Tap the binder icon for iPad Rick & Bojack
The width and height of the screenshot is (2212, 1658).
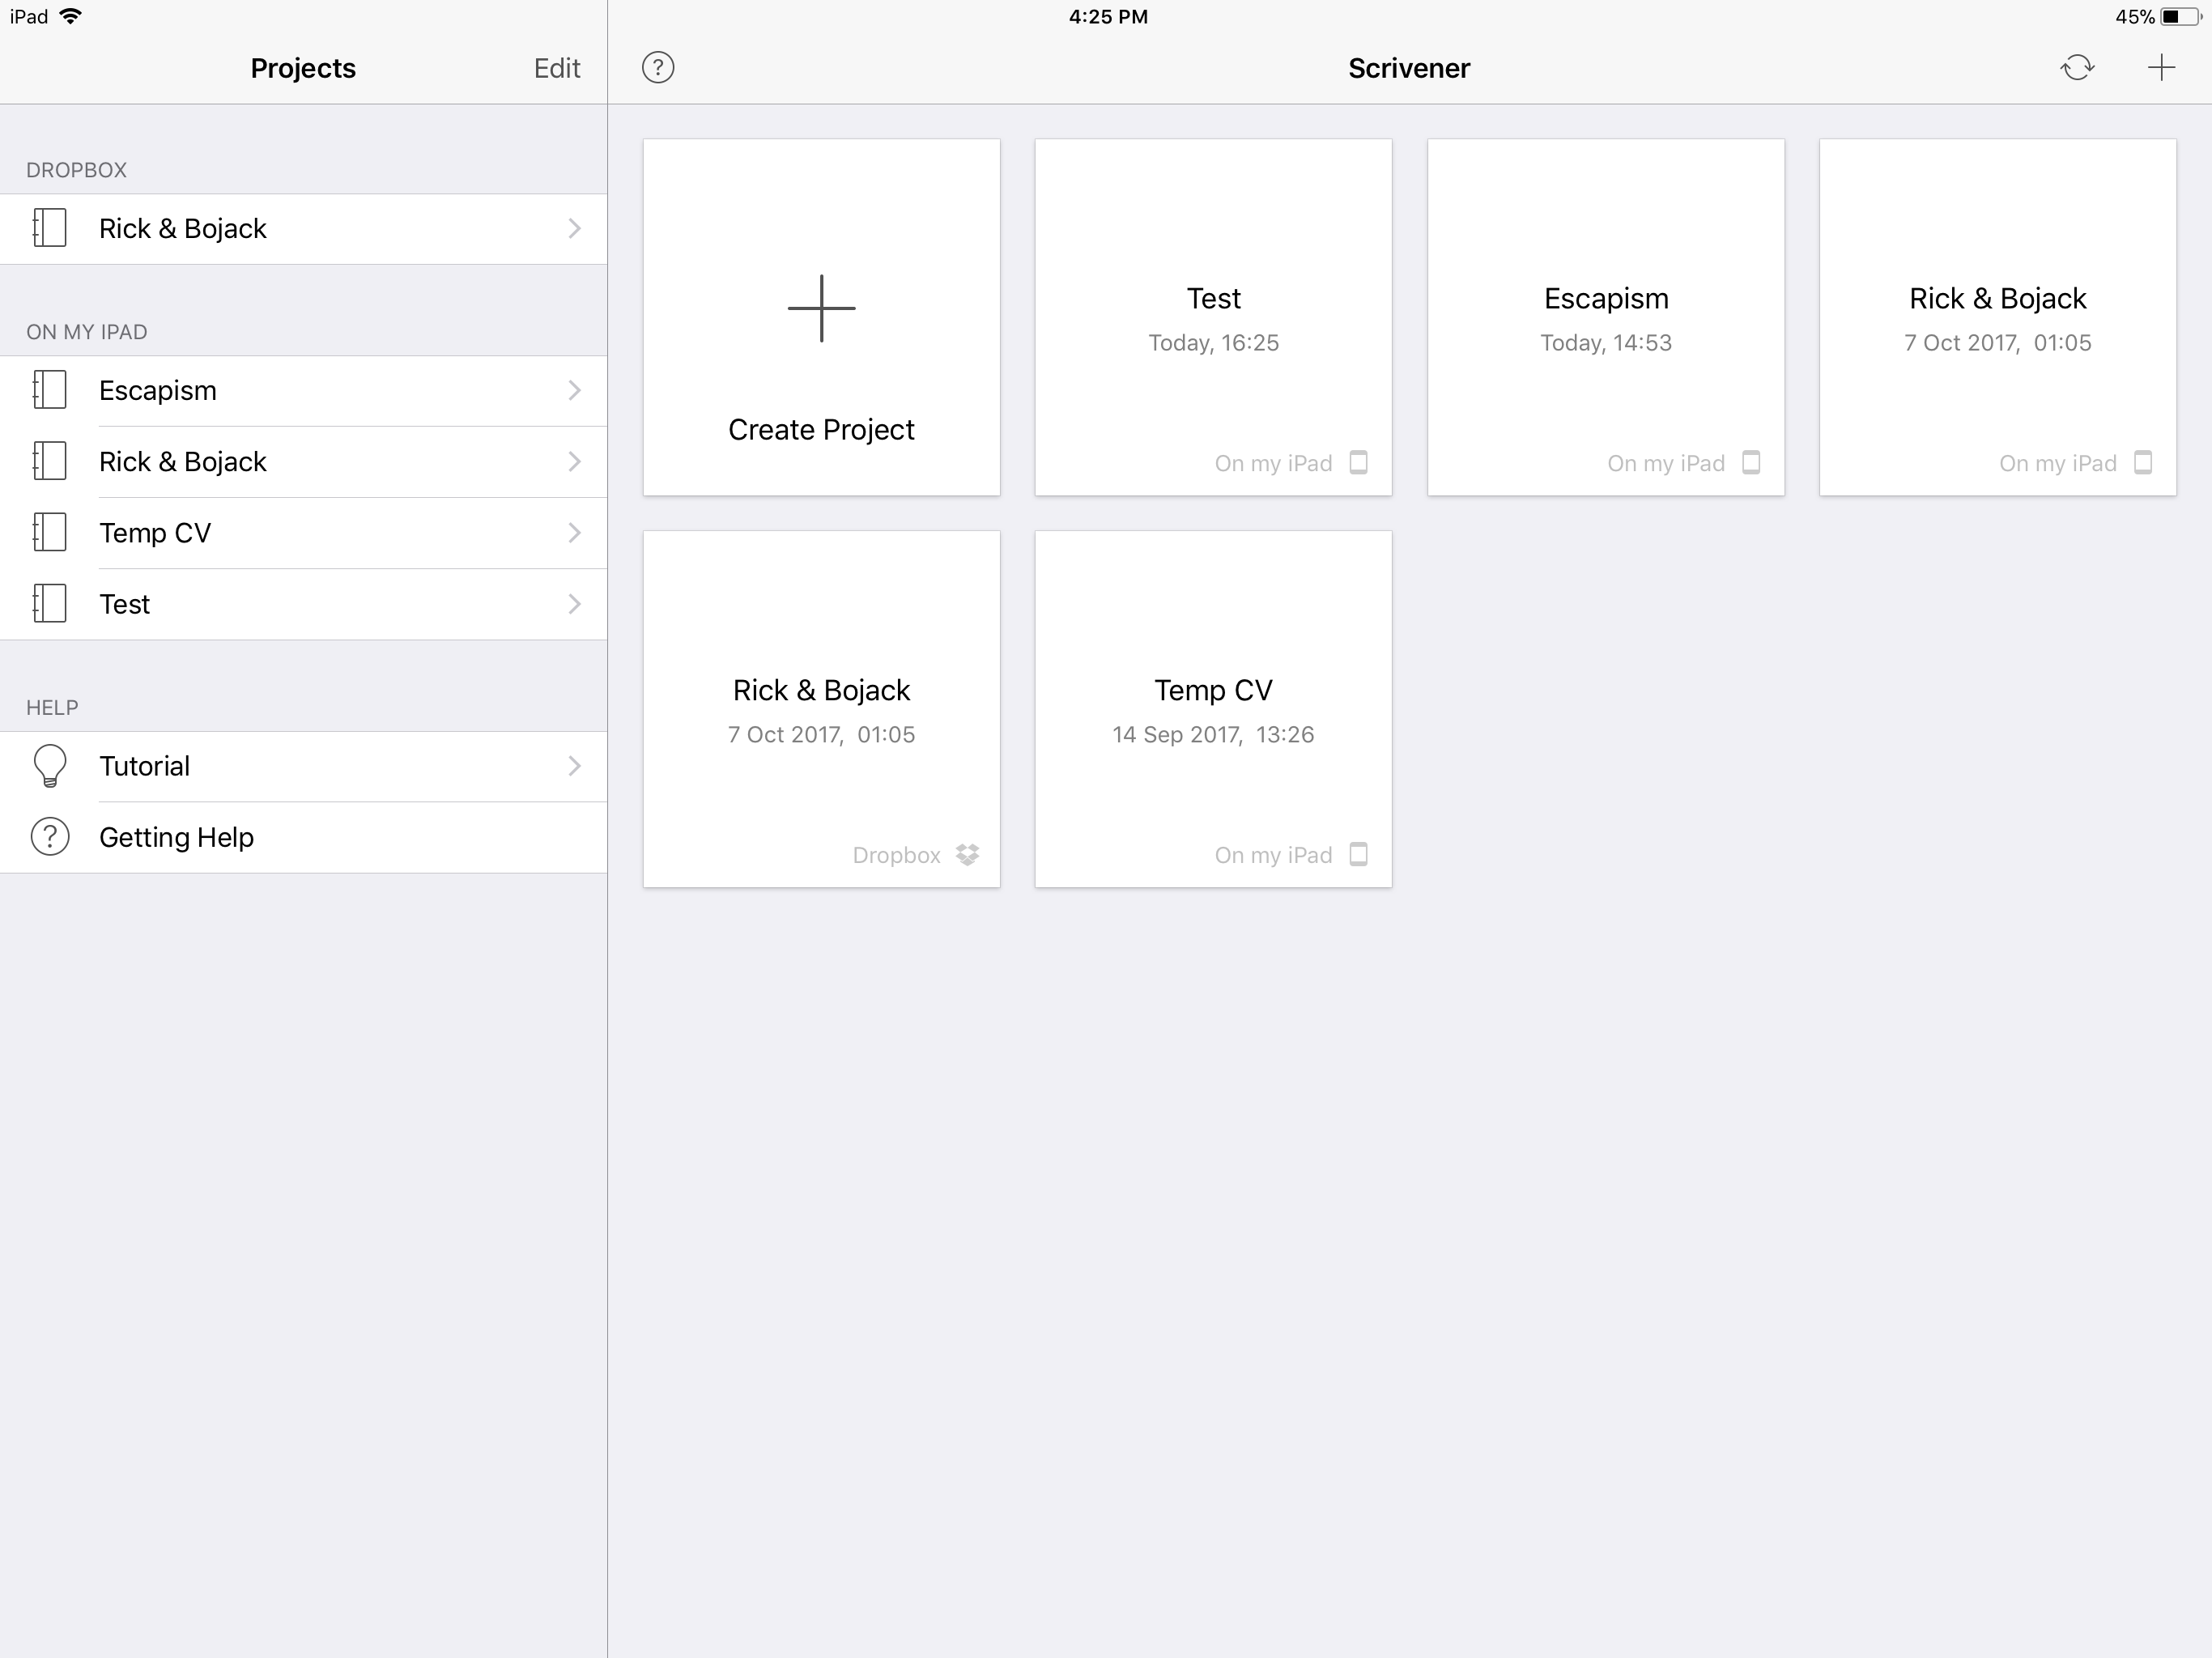[49, 461]
